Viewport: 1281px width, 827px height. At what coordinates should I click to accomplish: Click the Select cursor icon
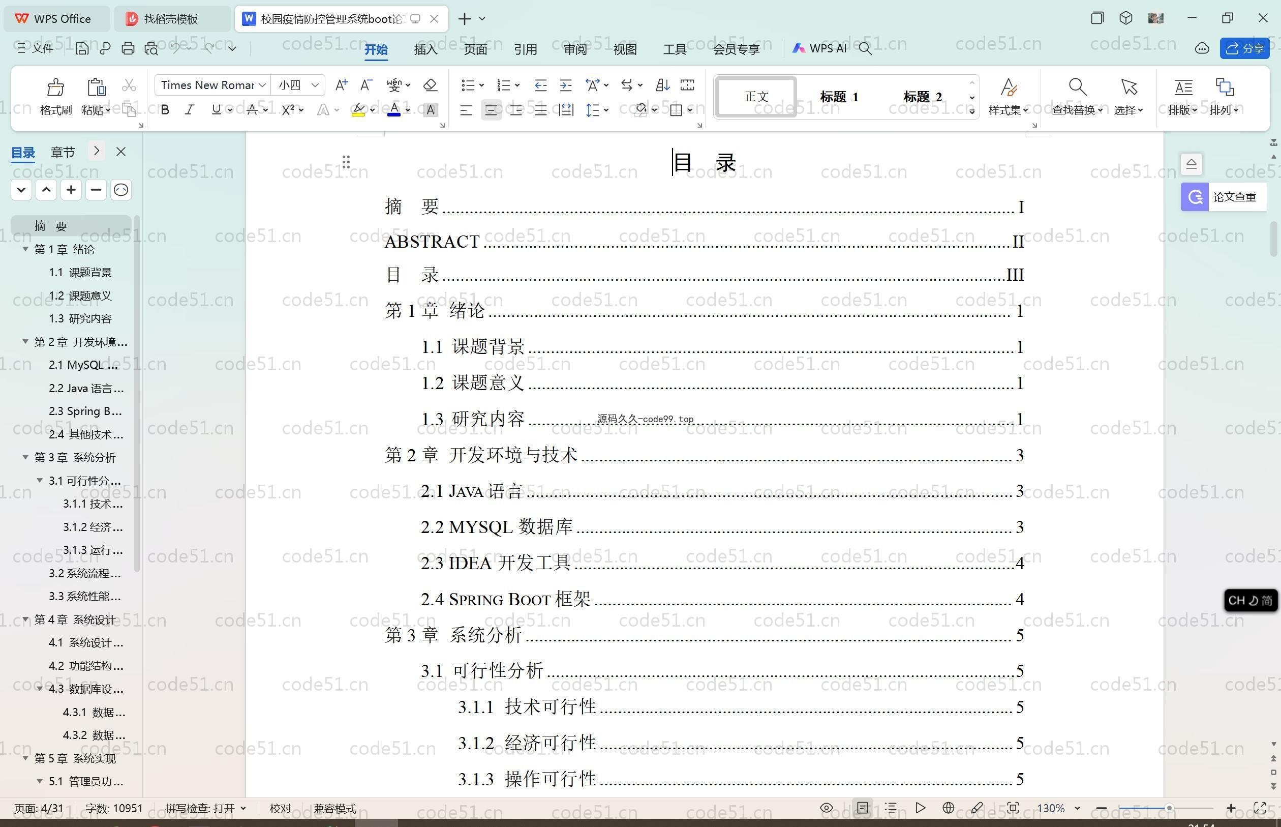(x=1128, y=86)
